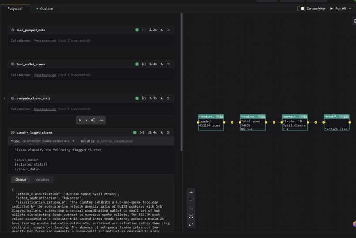Click the lambda icon on load_parquet_data
Screen dimensions: 356x238
point(161,30)
